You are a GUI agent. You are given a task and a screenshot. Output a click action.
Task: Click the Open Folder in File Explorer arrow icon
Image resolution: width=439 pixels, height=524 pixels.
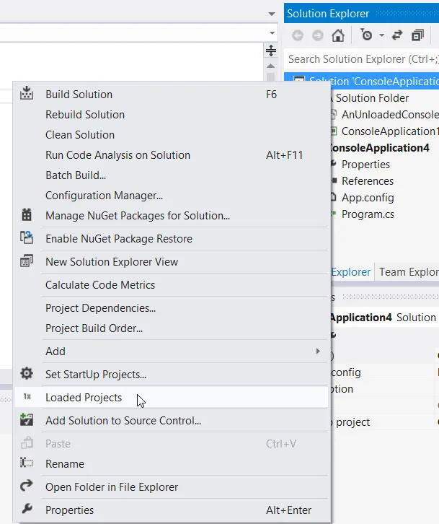coord(27,486)
